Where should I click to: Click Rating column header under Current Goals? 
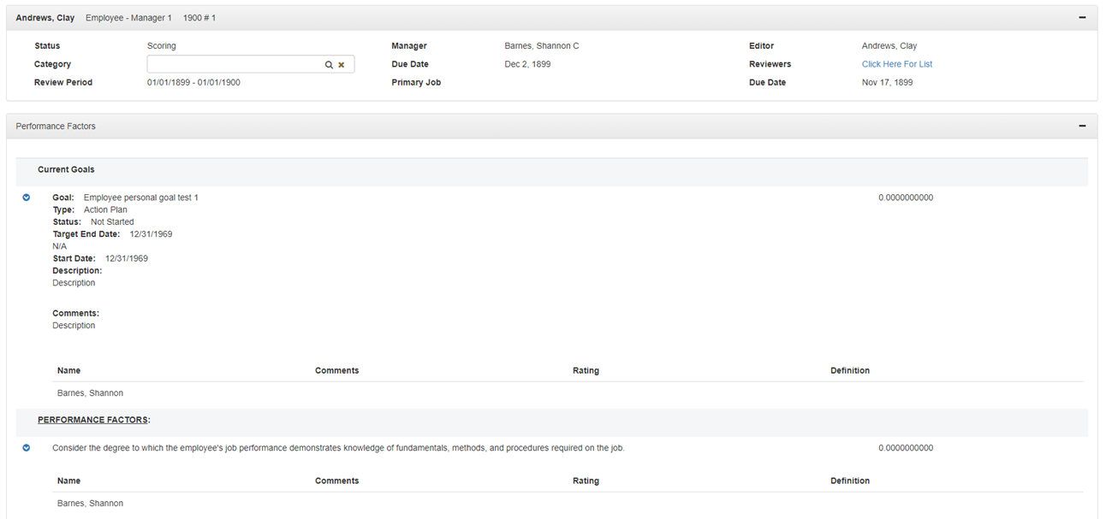pos(586,370)
